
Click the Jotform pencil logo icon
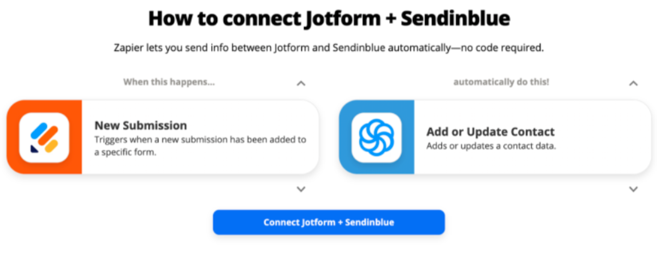(x=44, y=137)
